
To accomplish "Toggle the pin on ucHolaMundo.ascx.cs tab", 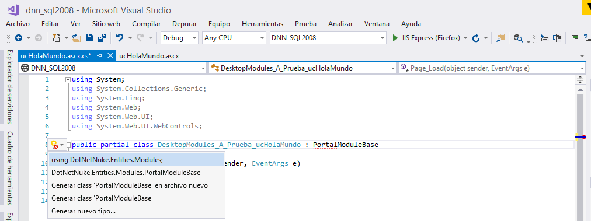I will pos(99,56).
